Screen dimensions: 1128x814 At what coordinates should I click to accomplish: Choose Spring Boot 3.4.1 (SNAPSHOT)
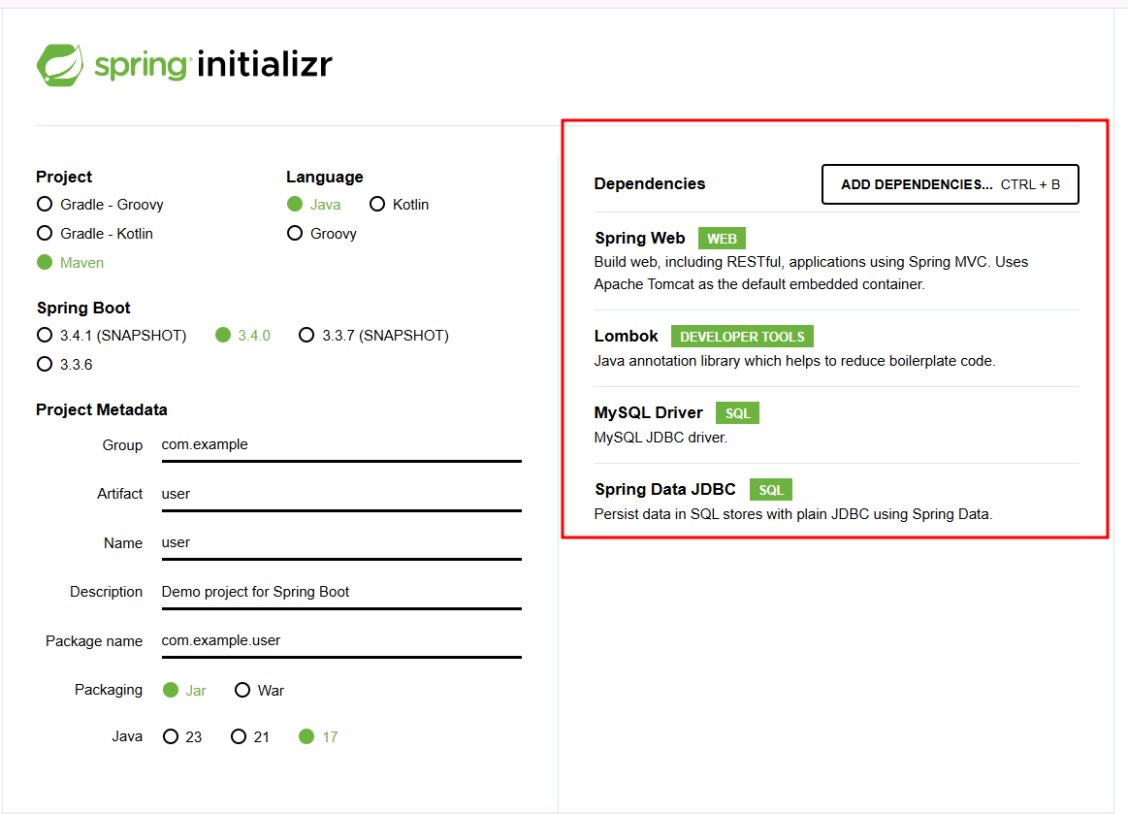point(112,336)
